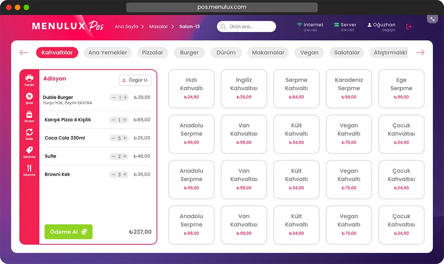Click the Ürün ara search field
This screenshot has height=264, width=444.
[x=246, y=27]
